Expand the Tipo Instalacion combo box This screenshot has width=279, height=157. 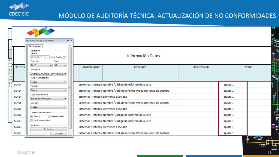click(48, 99)
